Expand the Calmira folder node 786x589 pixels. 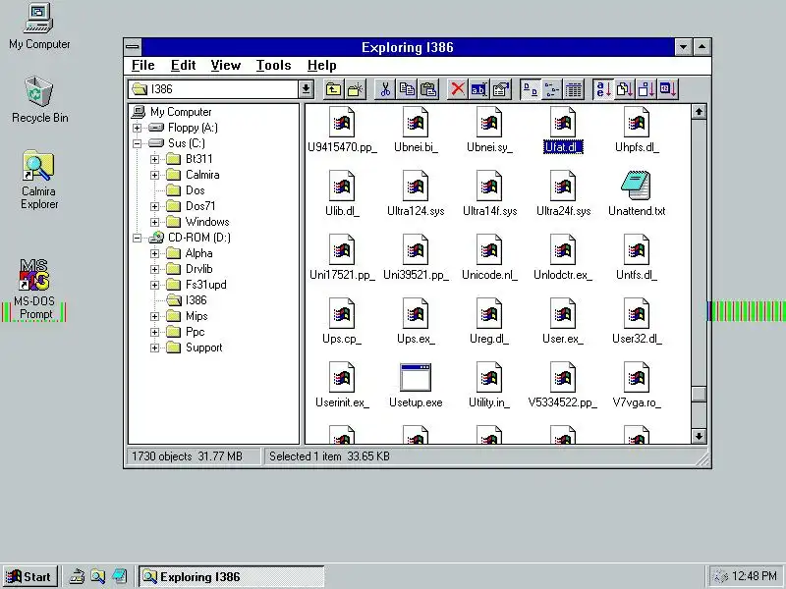point(154,176)
